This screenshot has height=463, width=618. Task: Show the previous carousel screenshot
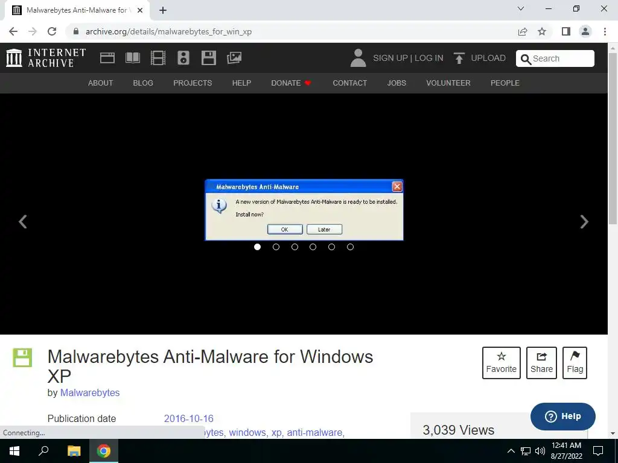click(23, 222)
